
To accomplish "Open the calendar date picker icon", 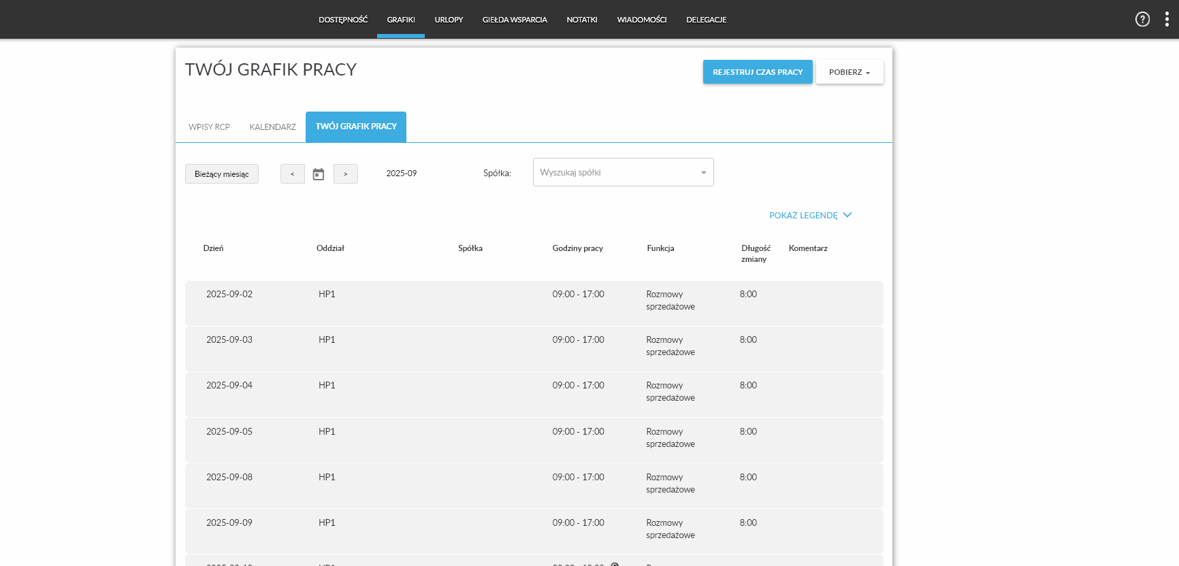I will point(319,174).
